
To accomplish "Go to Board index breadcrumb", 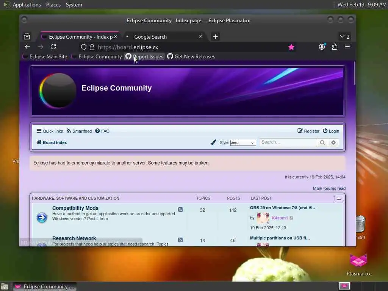I will (52, 142).
